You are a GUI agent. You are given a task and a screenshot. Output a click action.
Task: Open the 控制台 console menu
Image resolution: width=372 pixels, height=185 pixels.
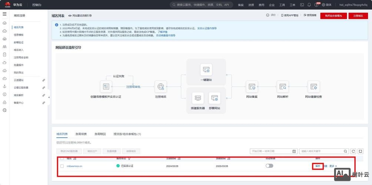(37, 5)
